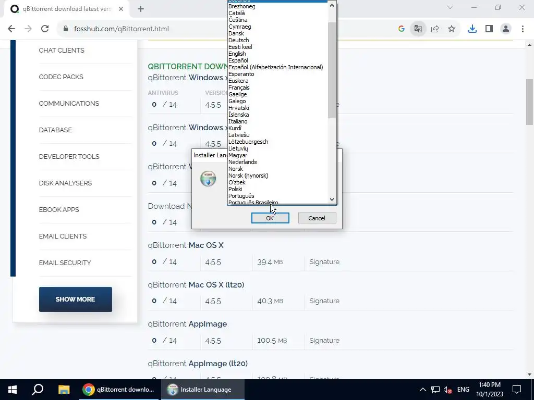Screen dimensions: 534x400
Task: Select Polski in the language list
Action: (x=235, y=189)
